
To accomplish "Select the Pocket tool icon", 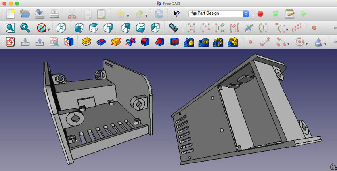I will [101, 42].
